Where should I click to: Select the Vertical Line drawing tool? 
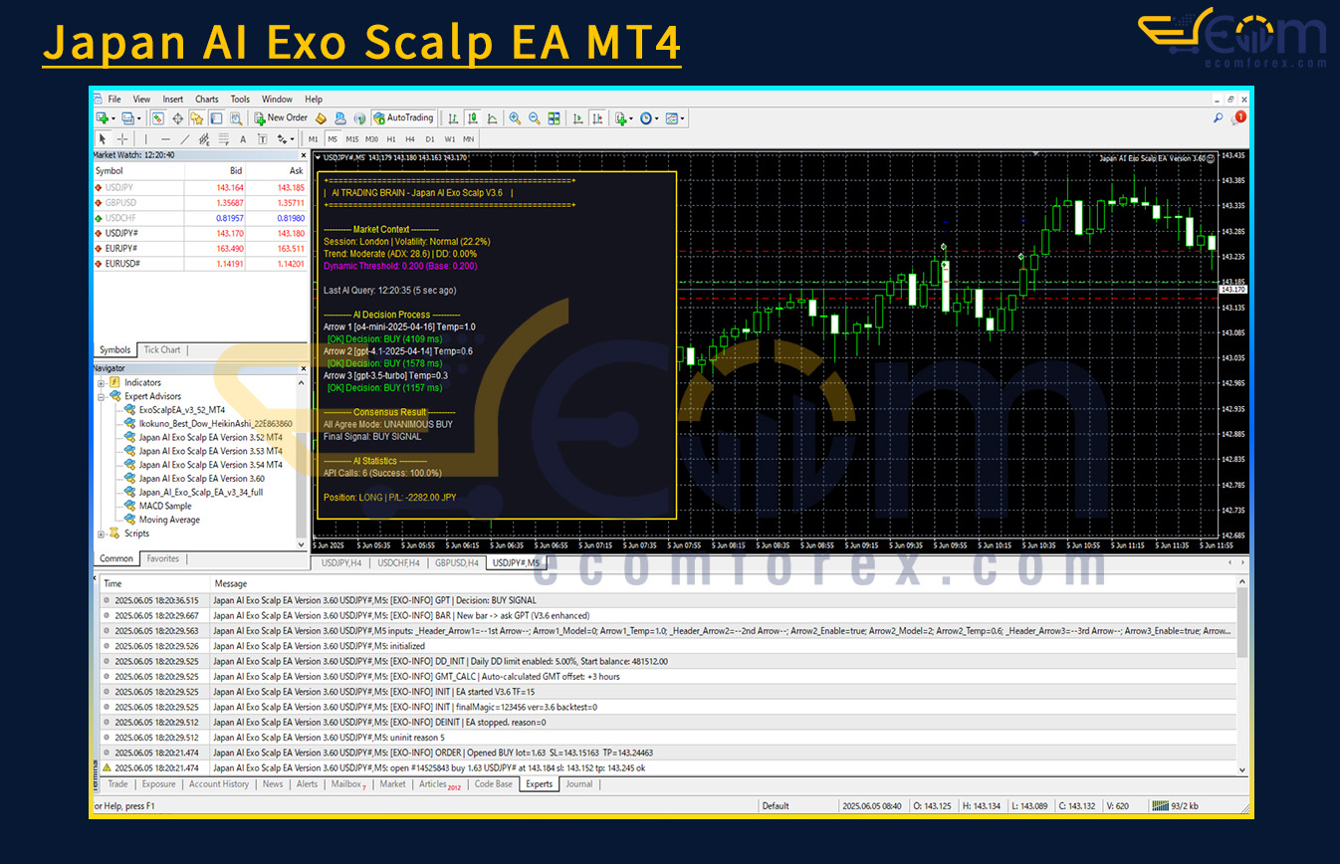pos(145,139)
